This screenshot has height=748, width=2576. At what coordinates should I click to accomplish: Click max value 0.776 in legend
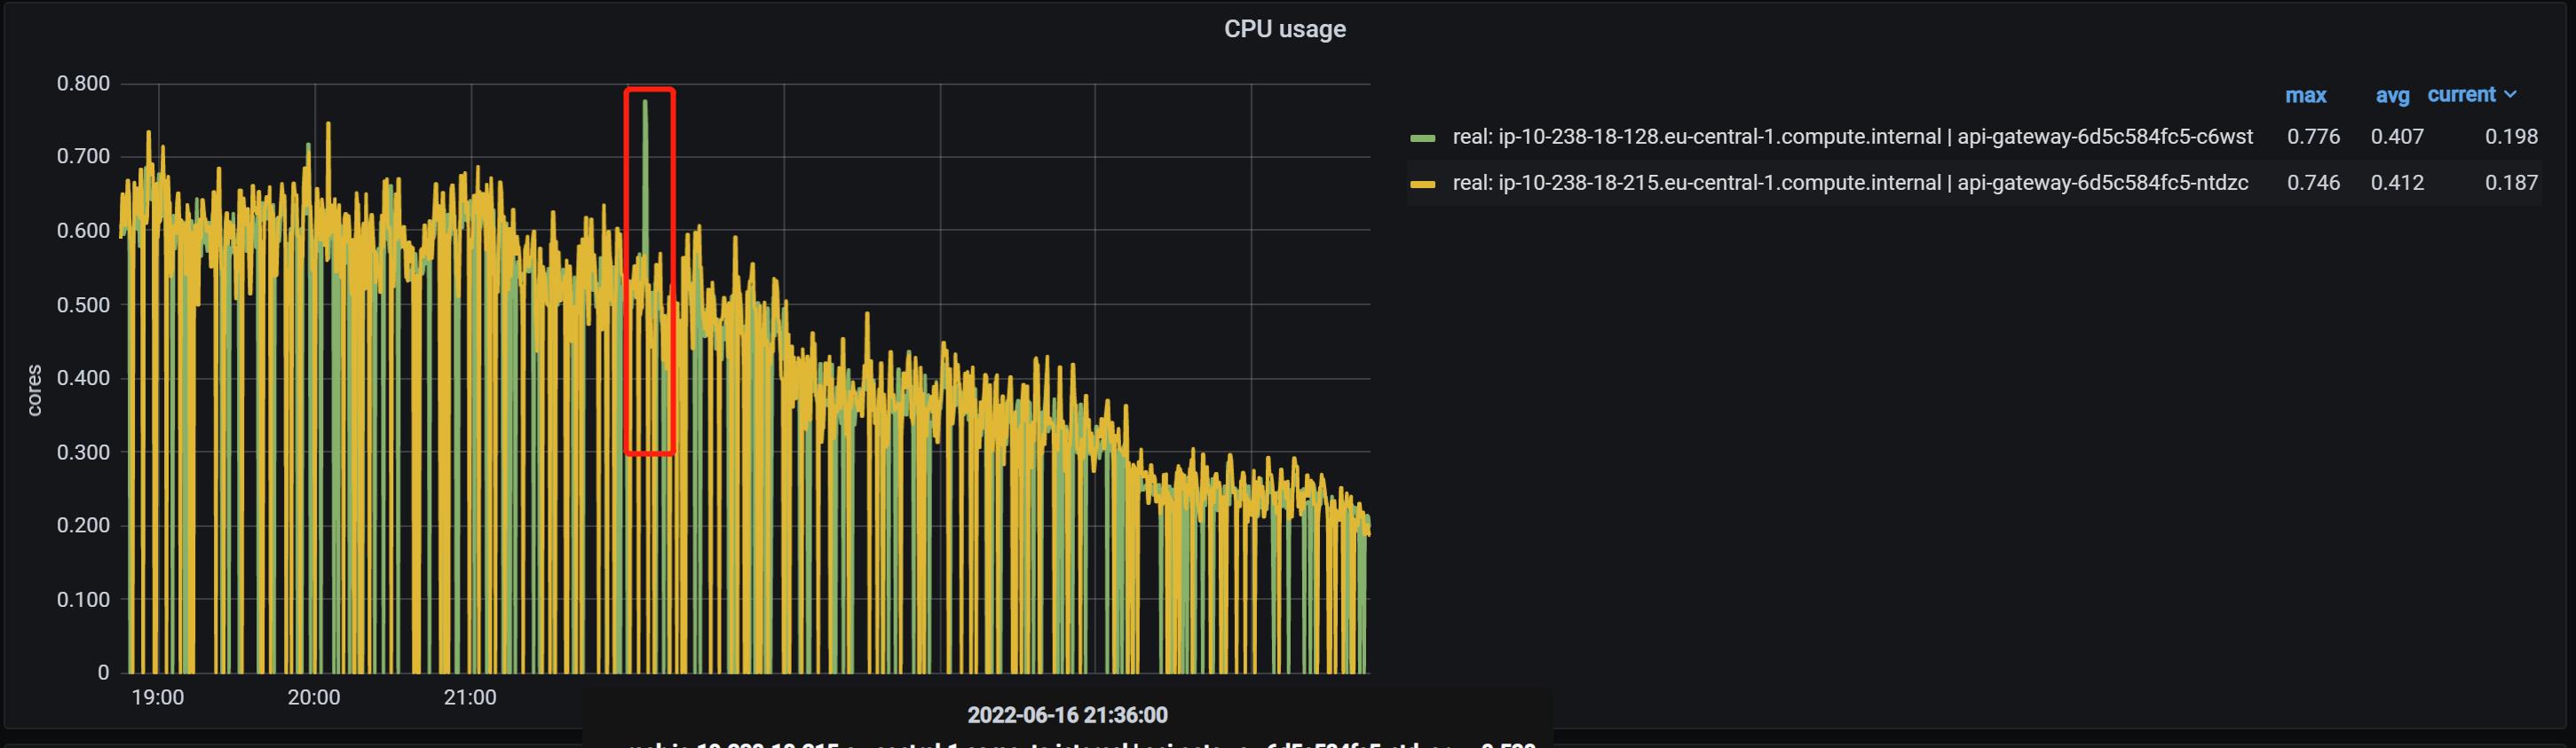2313,136
